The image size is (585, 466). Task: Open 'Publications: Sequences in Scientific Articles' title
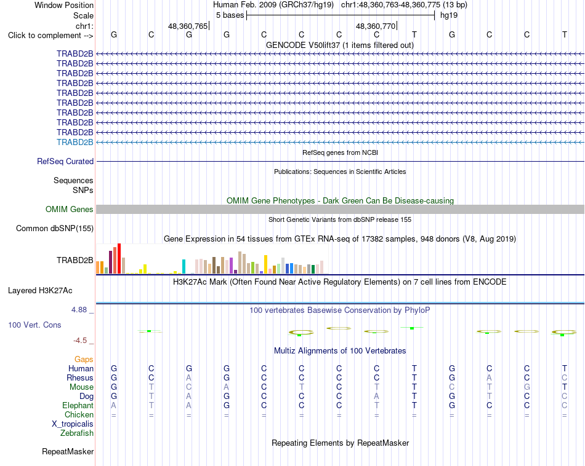pos(340,172)
